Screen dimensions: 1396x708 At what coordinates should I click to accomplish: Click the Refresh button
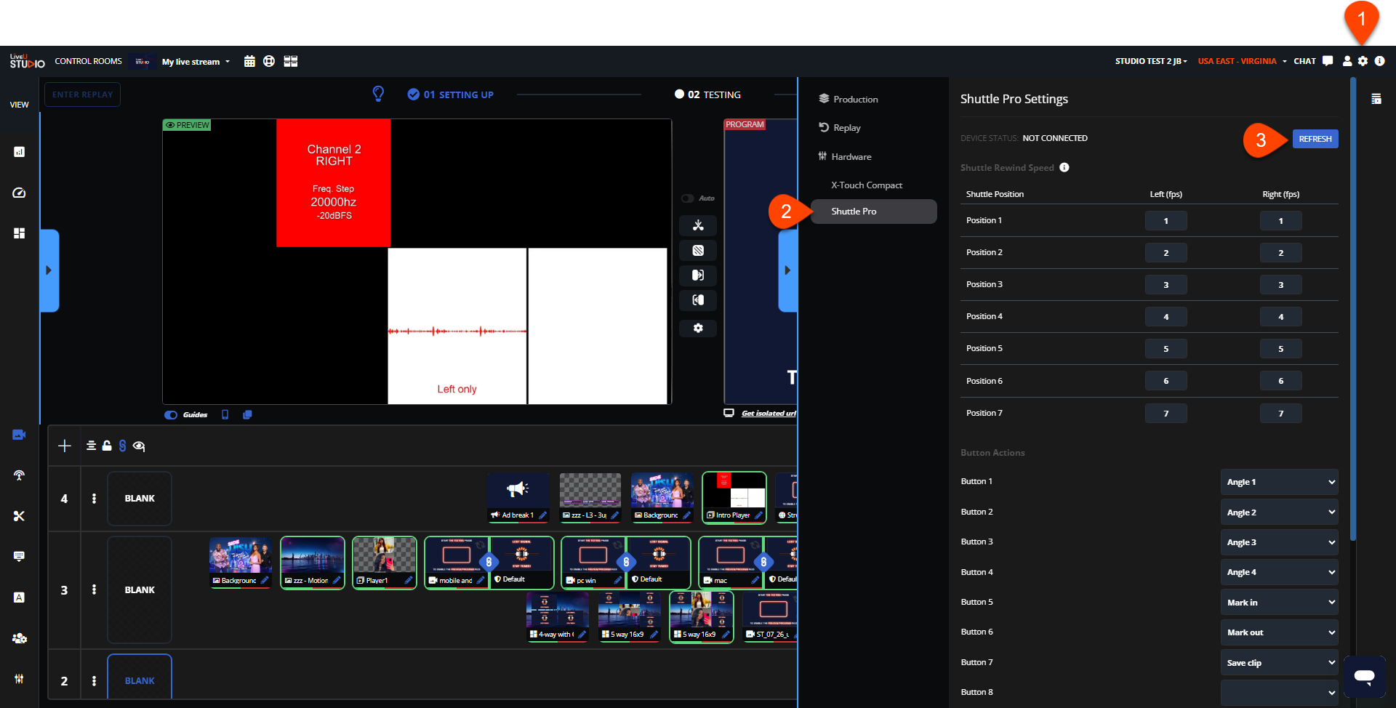tap(1315, 139)
